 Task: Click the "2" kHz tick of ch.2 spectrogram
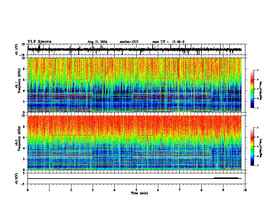point(24,159)
